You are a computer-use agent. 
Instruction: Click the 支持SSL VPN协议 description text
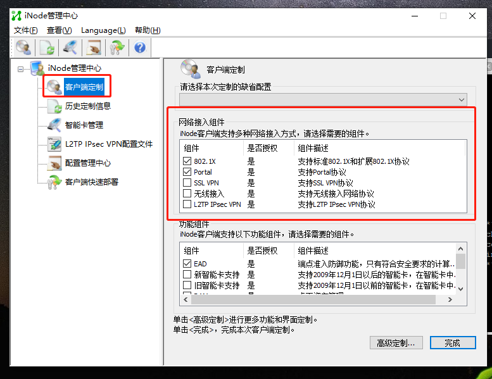click(x=325, y=183)
